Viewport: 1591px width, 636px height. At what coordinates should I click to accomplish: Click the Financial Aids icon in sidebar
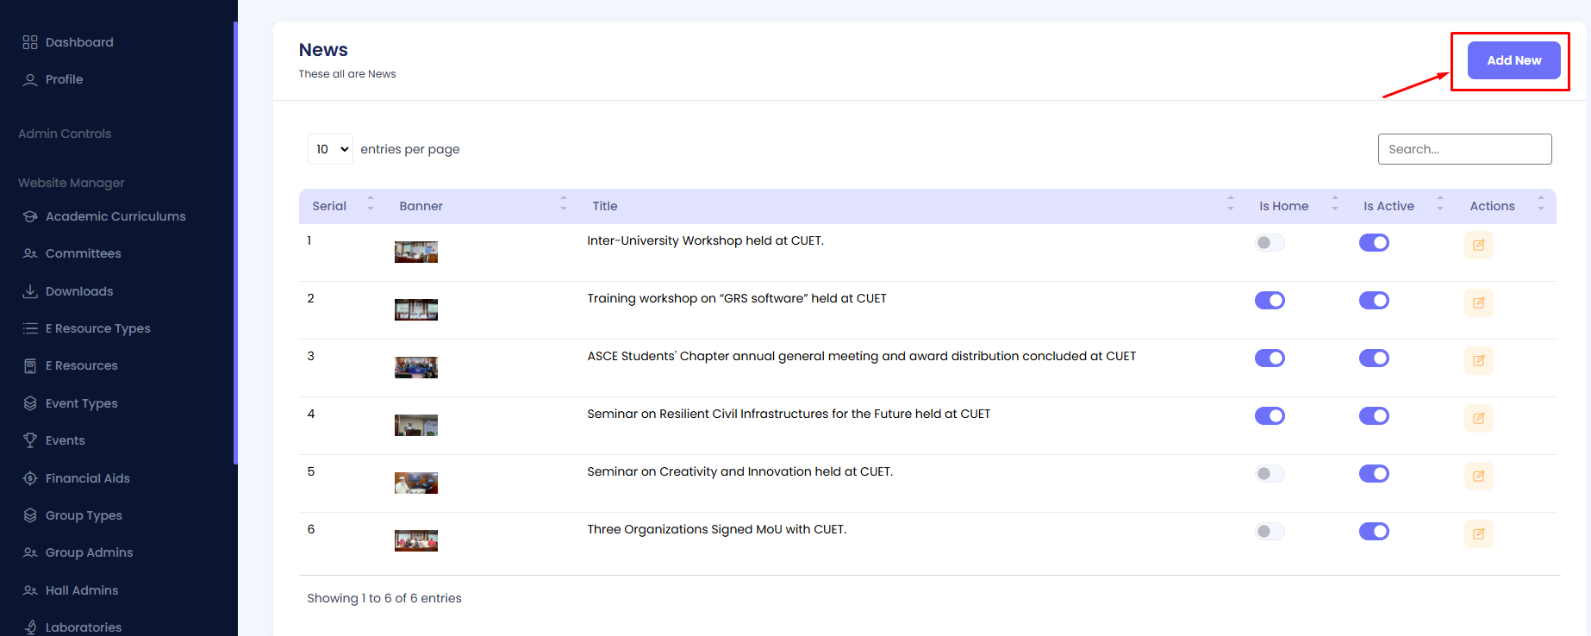(x=30, y=478)
